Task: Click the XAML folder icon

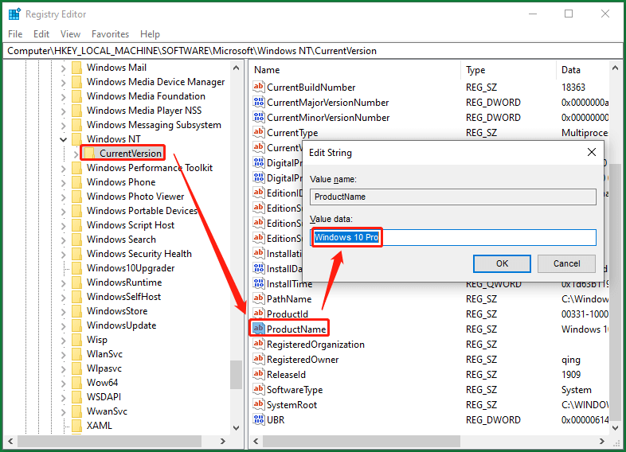Action: (76, 425)
